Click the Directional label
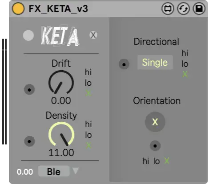Viewport: 208px width, 184px height. pyautogui.click(x=156, y=41)
